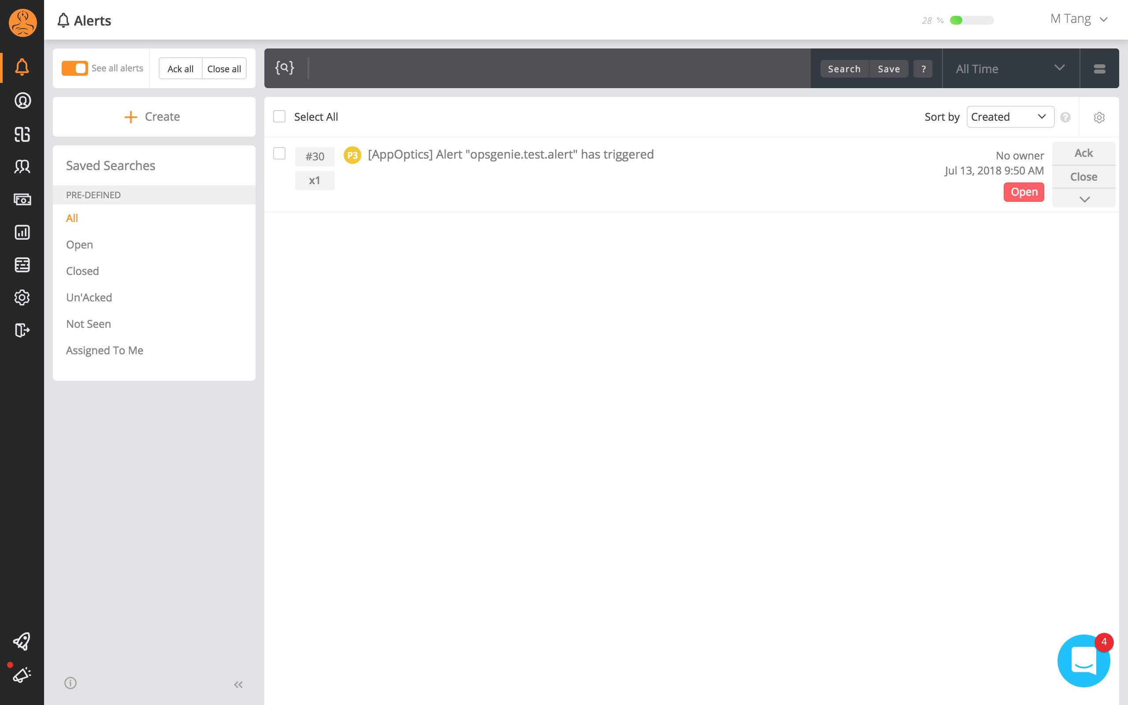The image size is (1128, 705).
Task: Click the rocket icon in sidebar
Action: click(x=22, y=642)
